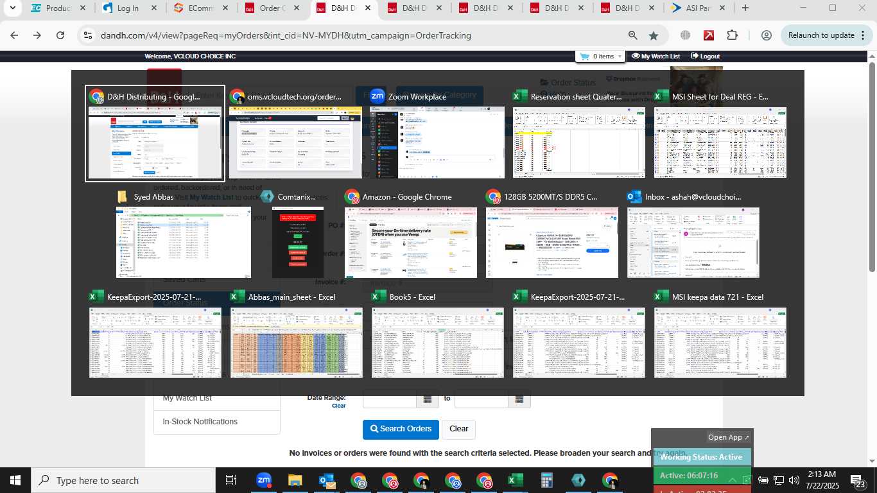Switch to Syed Abbas folder window
This screenshot has width=877, height=493.
coord(184,234)
